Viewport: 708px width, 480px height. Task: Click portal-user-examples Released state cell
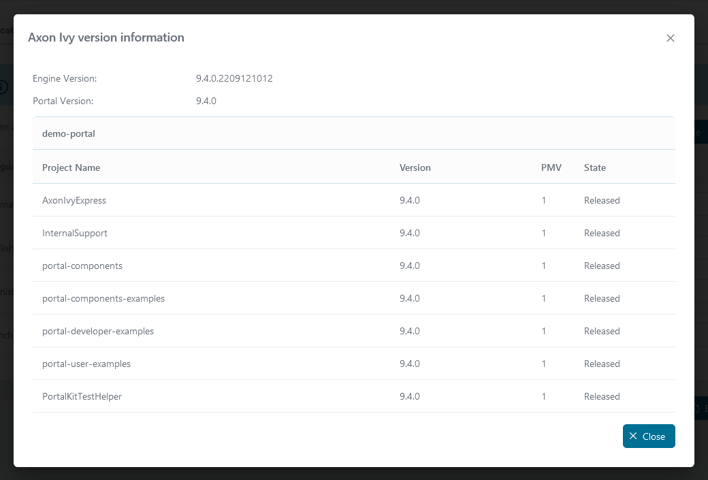click(x=602, y=364)
